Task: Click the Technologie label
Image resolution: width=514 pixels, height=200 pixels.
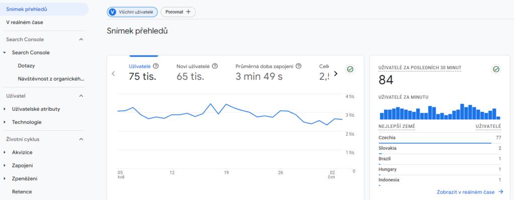Action: 27,122
